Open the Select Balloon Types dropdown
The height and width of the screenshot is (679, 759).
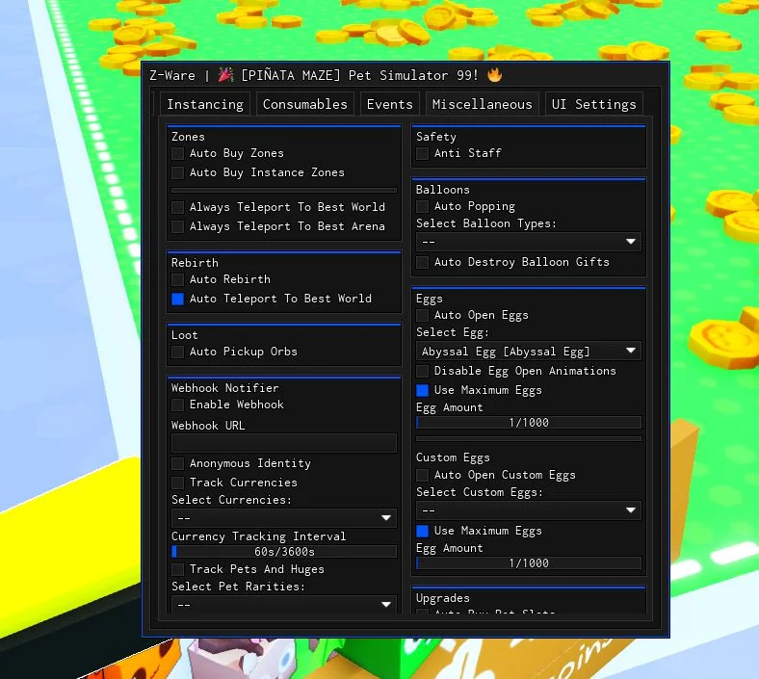529,242
